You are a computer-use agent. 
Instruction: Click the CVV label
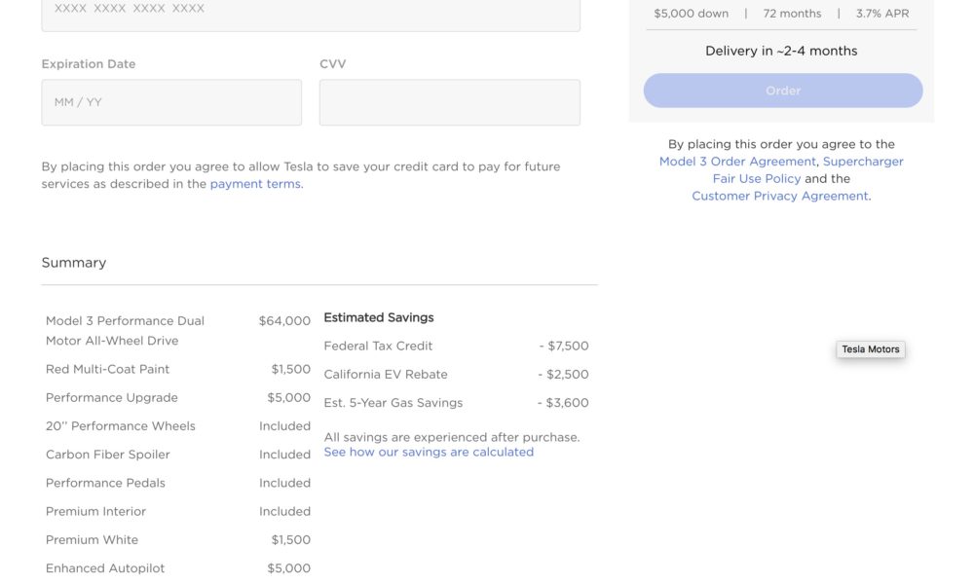tap(333, 64)
